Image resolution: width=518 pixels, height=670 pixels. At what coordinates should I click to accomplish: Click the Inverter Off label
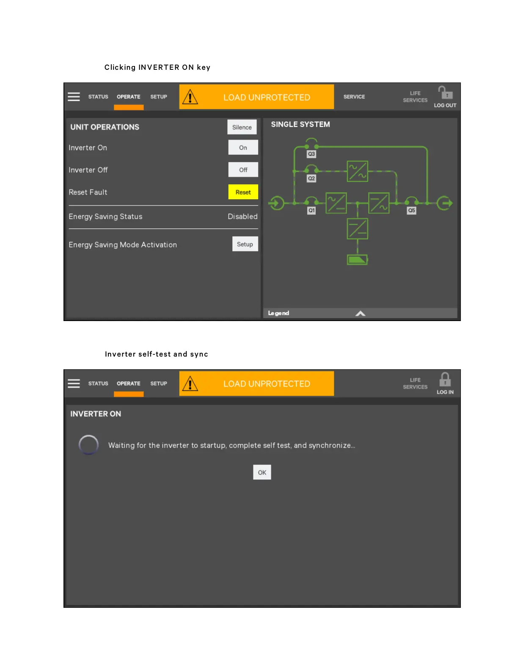(x=88, y=170)
